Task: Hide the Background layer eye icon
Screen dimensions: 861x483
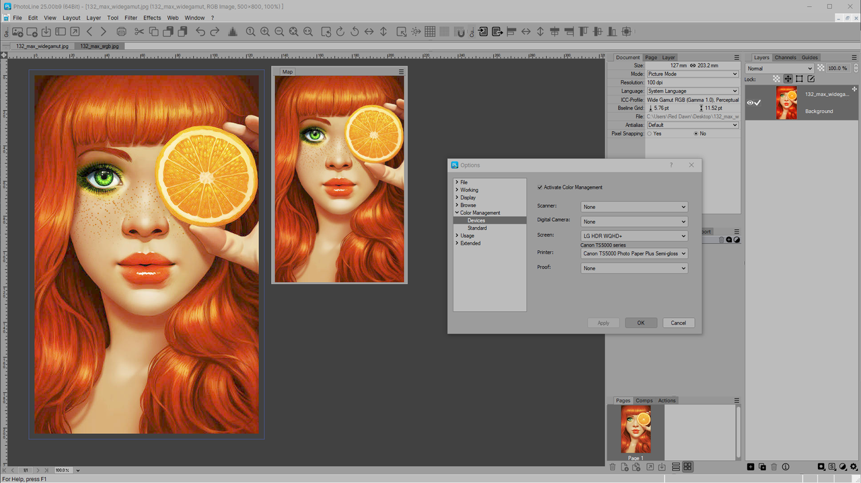Action: 750,103
